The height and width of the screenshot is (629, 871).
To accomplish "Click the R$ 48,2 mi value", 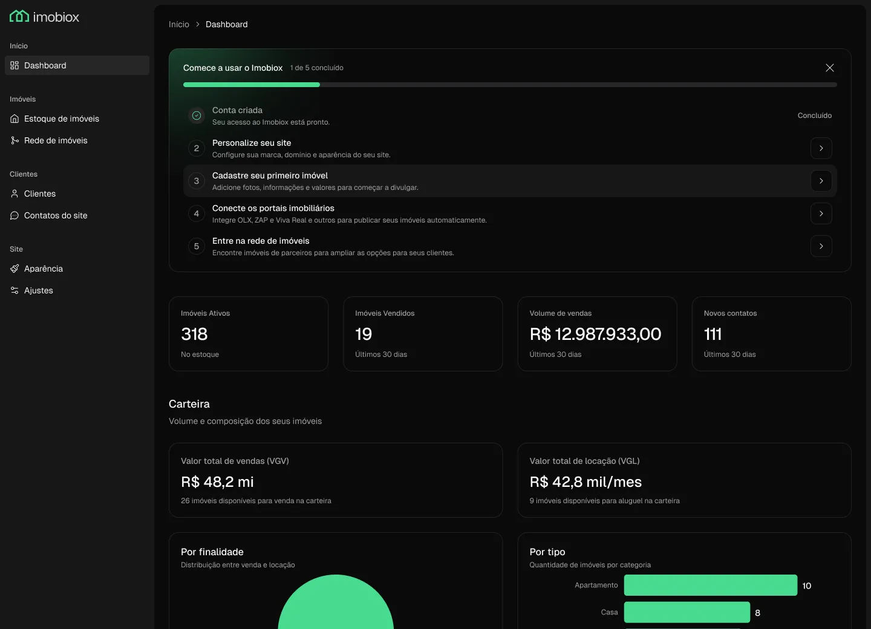I will pos(217,482).
